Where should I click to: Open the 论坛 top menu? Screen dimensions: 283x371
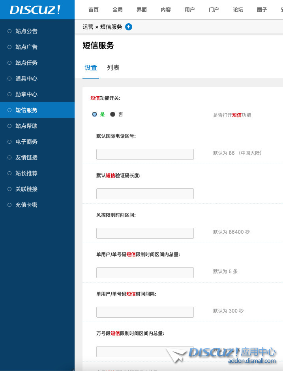[x=238, y=9]
